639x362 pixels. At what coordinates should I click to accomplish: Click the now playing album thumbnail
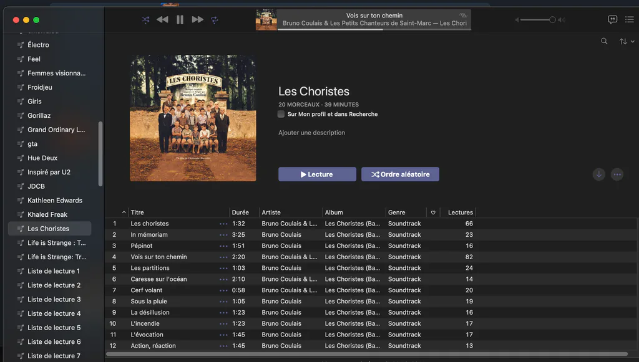[x=266, y=19]
